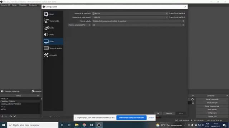
Task: Move scene down with arrow icon
Action: pyautogui.click(x=15, y=116)
